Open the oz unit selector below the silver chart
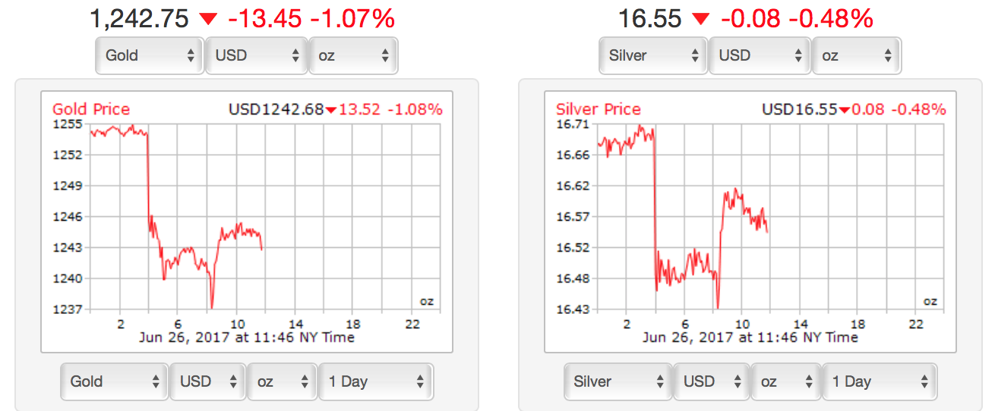Screen dimensions: 995x411 point(786,381)
